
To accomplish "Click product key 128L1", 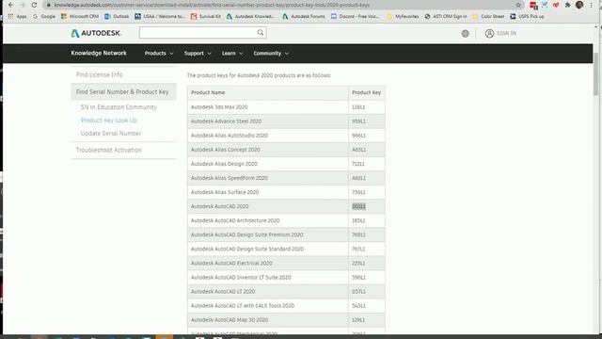I will pos(358,106).
